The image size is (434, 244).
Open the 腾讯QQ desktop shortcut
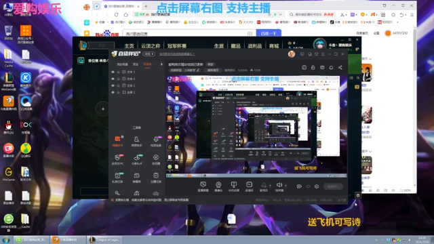9,127
